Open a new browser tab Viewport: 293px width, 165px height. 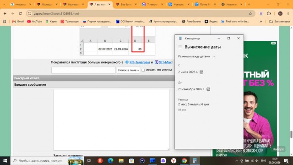(249, 4)
